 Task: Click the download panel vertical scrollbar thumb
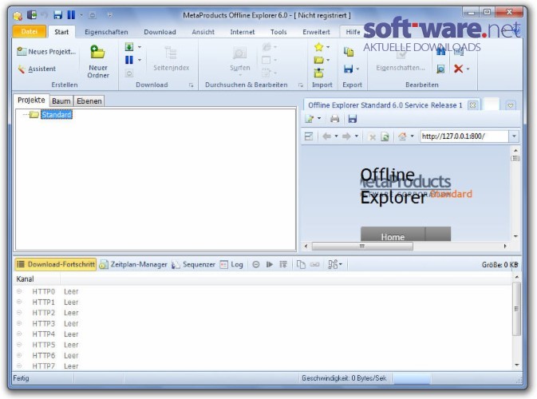tap(516, 309)
